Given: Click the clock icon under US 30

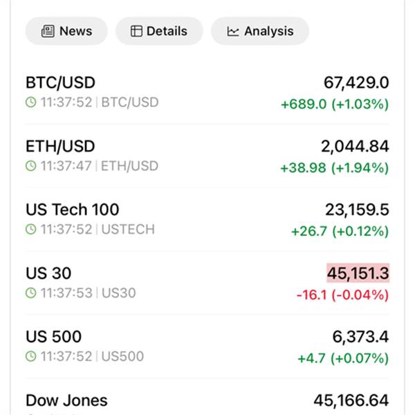Looking at the screenshot, I should pos(30,293).
